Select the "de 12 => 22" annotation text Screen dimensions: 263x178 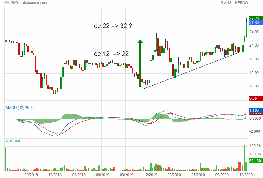point(111,54)
